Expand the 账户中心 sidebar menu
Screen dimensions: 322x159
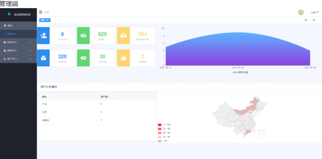tap(18, 59)
